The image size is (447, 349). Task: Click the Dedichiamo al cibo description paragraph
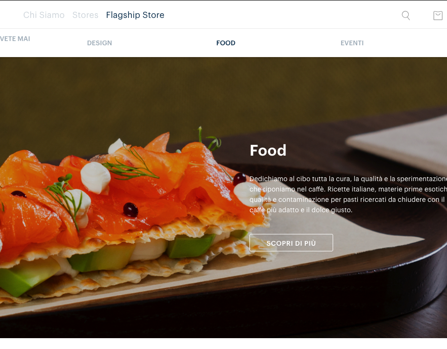click(x=348, y=194)
